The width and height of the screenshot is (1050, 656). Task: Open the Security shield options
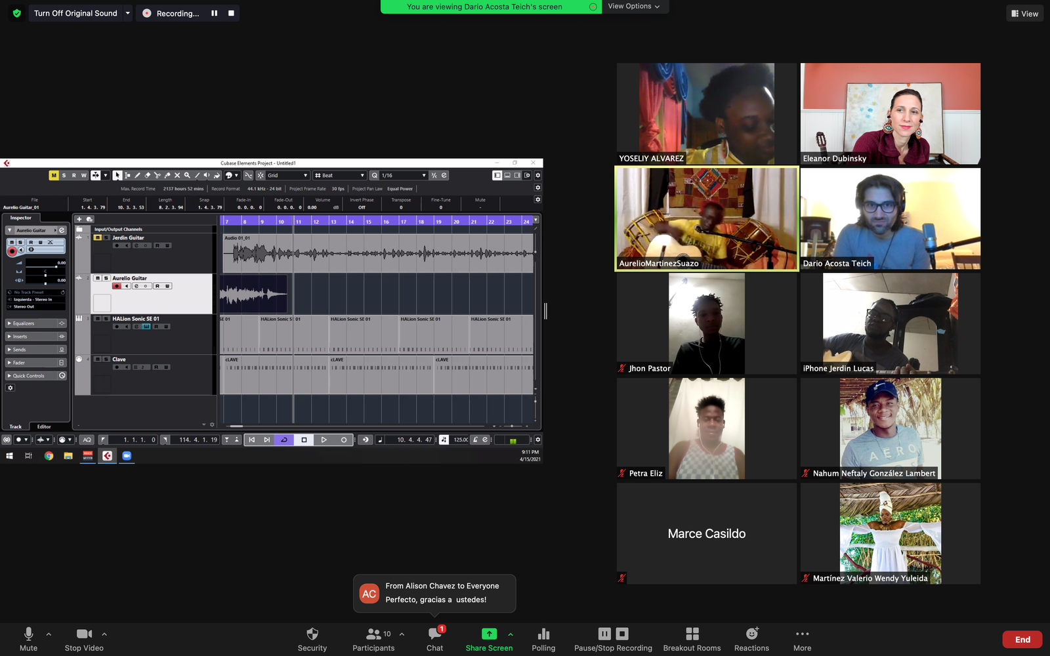(x=312, y=639)
